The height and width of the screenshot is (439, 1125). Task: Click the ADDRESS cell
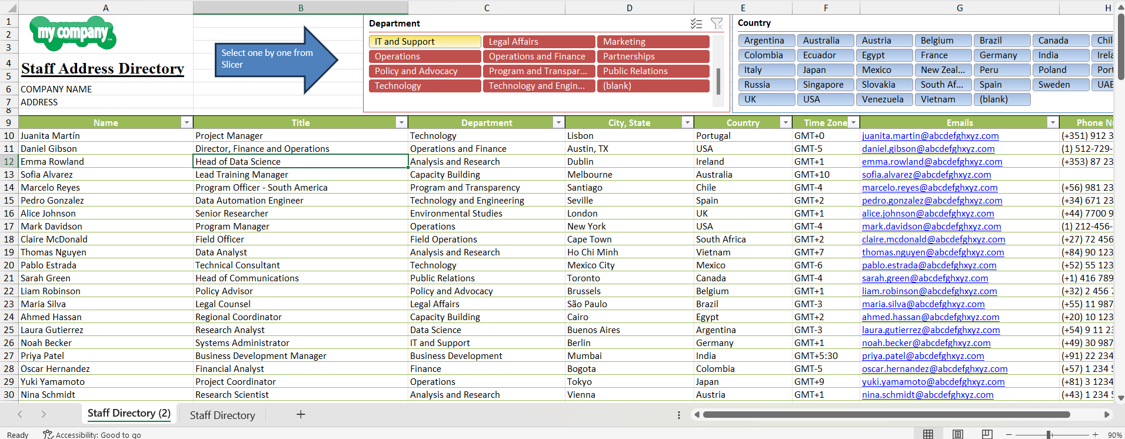105,102
